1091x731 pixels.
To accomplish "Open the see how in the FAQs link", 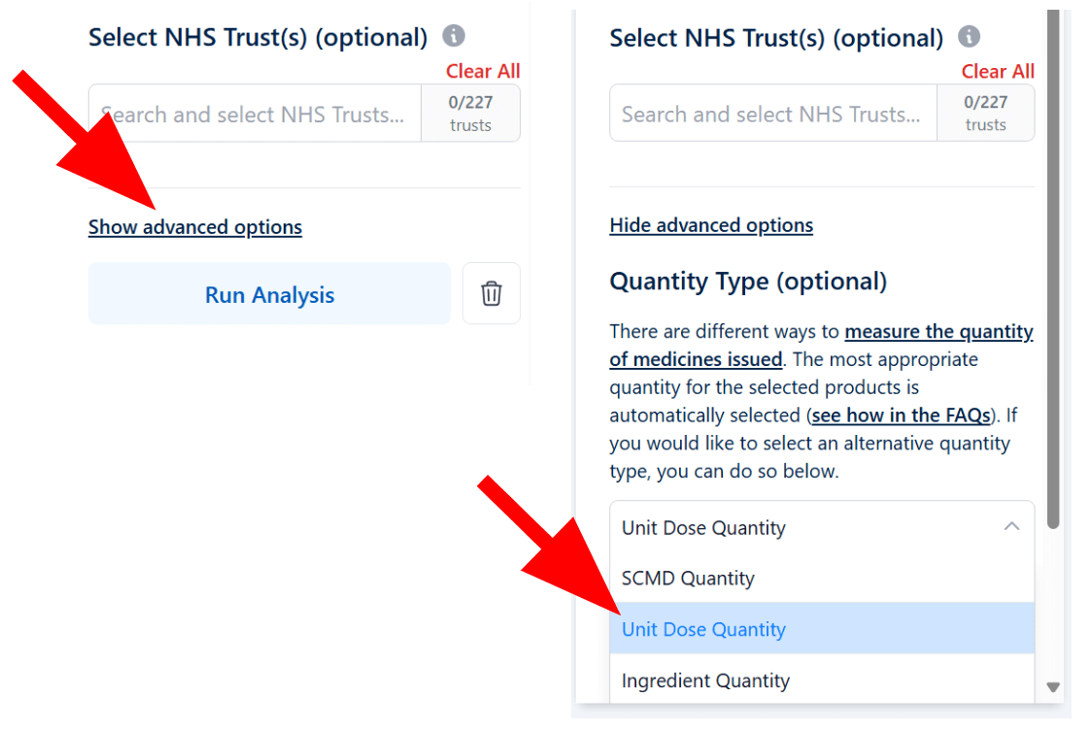I will click(901, 415).
